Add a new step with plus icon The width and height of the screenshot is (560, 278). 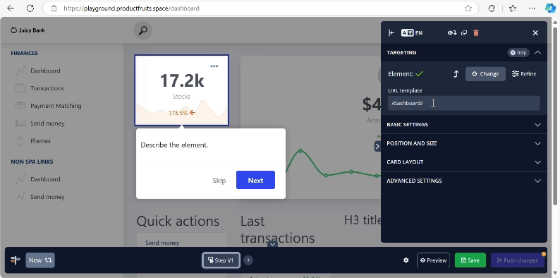click(248, 260)
